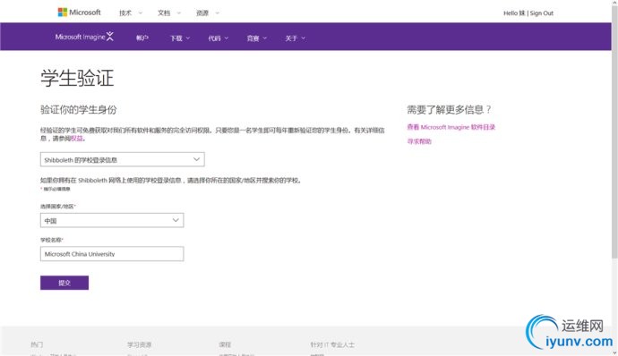Click the Sign Out link
Screen dimensions: 618x356
coord(542,13)
